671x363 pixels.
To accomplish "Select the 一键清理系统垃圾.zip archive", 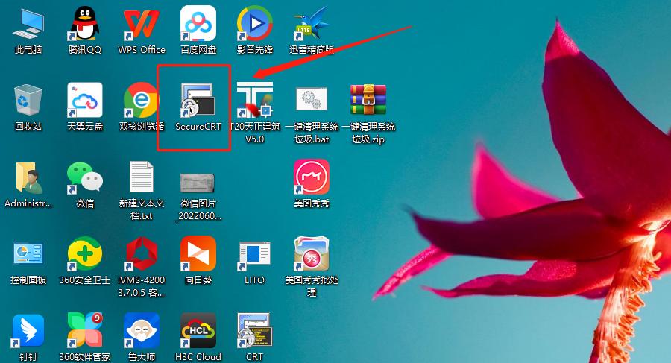I will tap(368, 100).
